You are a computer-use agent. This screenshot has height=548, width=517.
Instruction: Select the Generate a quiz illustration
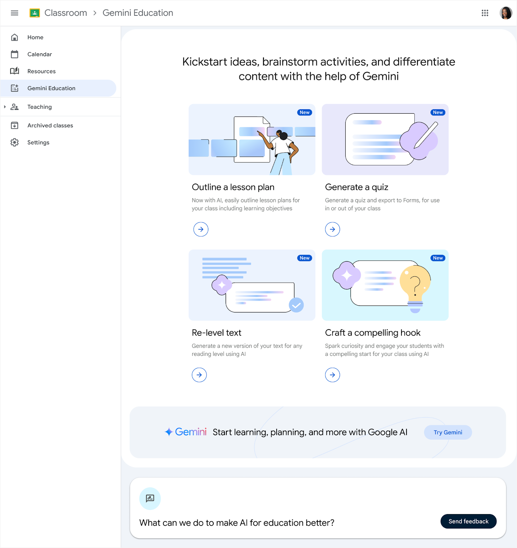[x=385, y=139]
